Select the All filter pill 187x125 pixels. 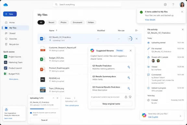(41, 22)
